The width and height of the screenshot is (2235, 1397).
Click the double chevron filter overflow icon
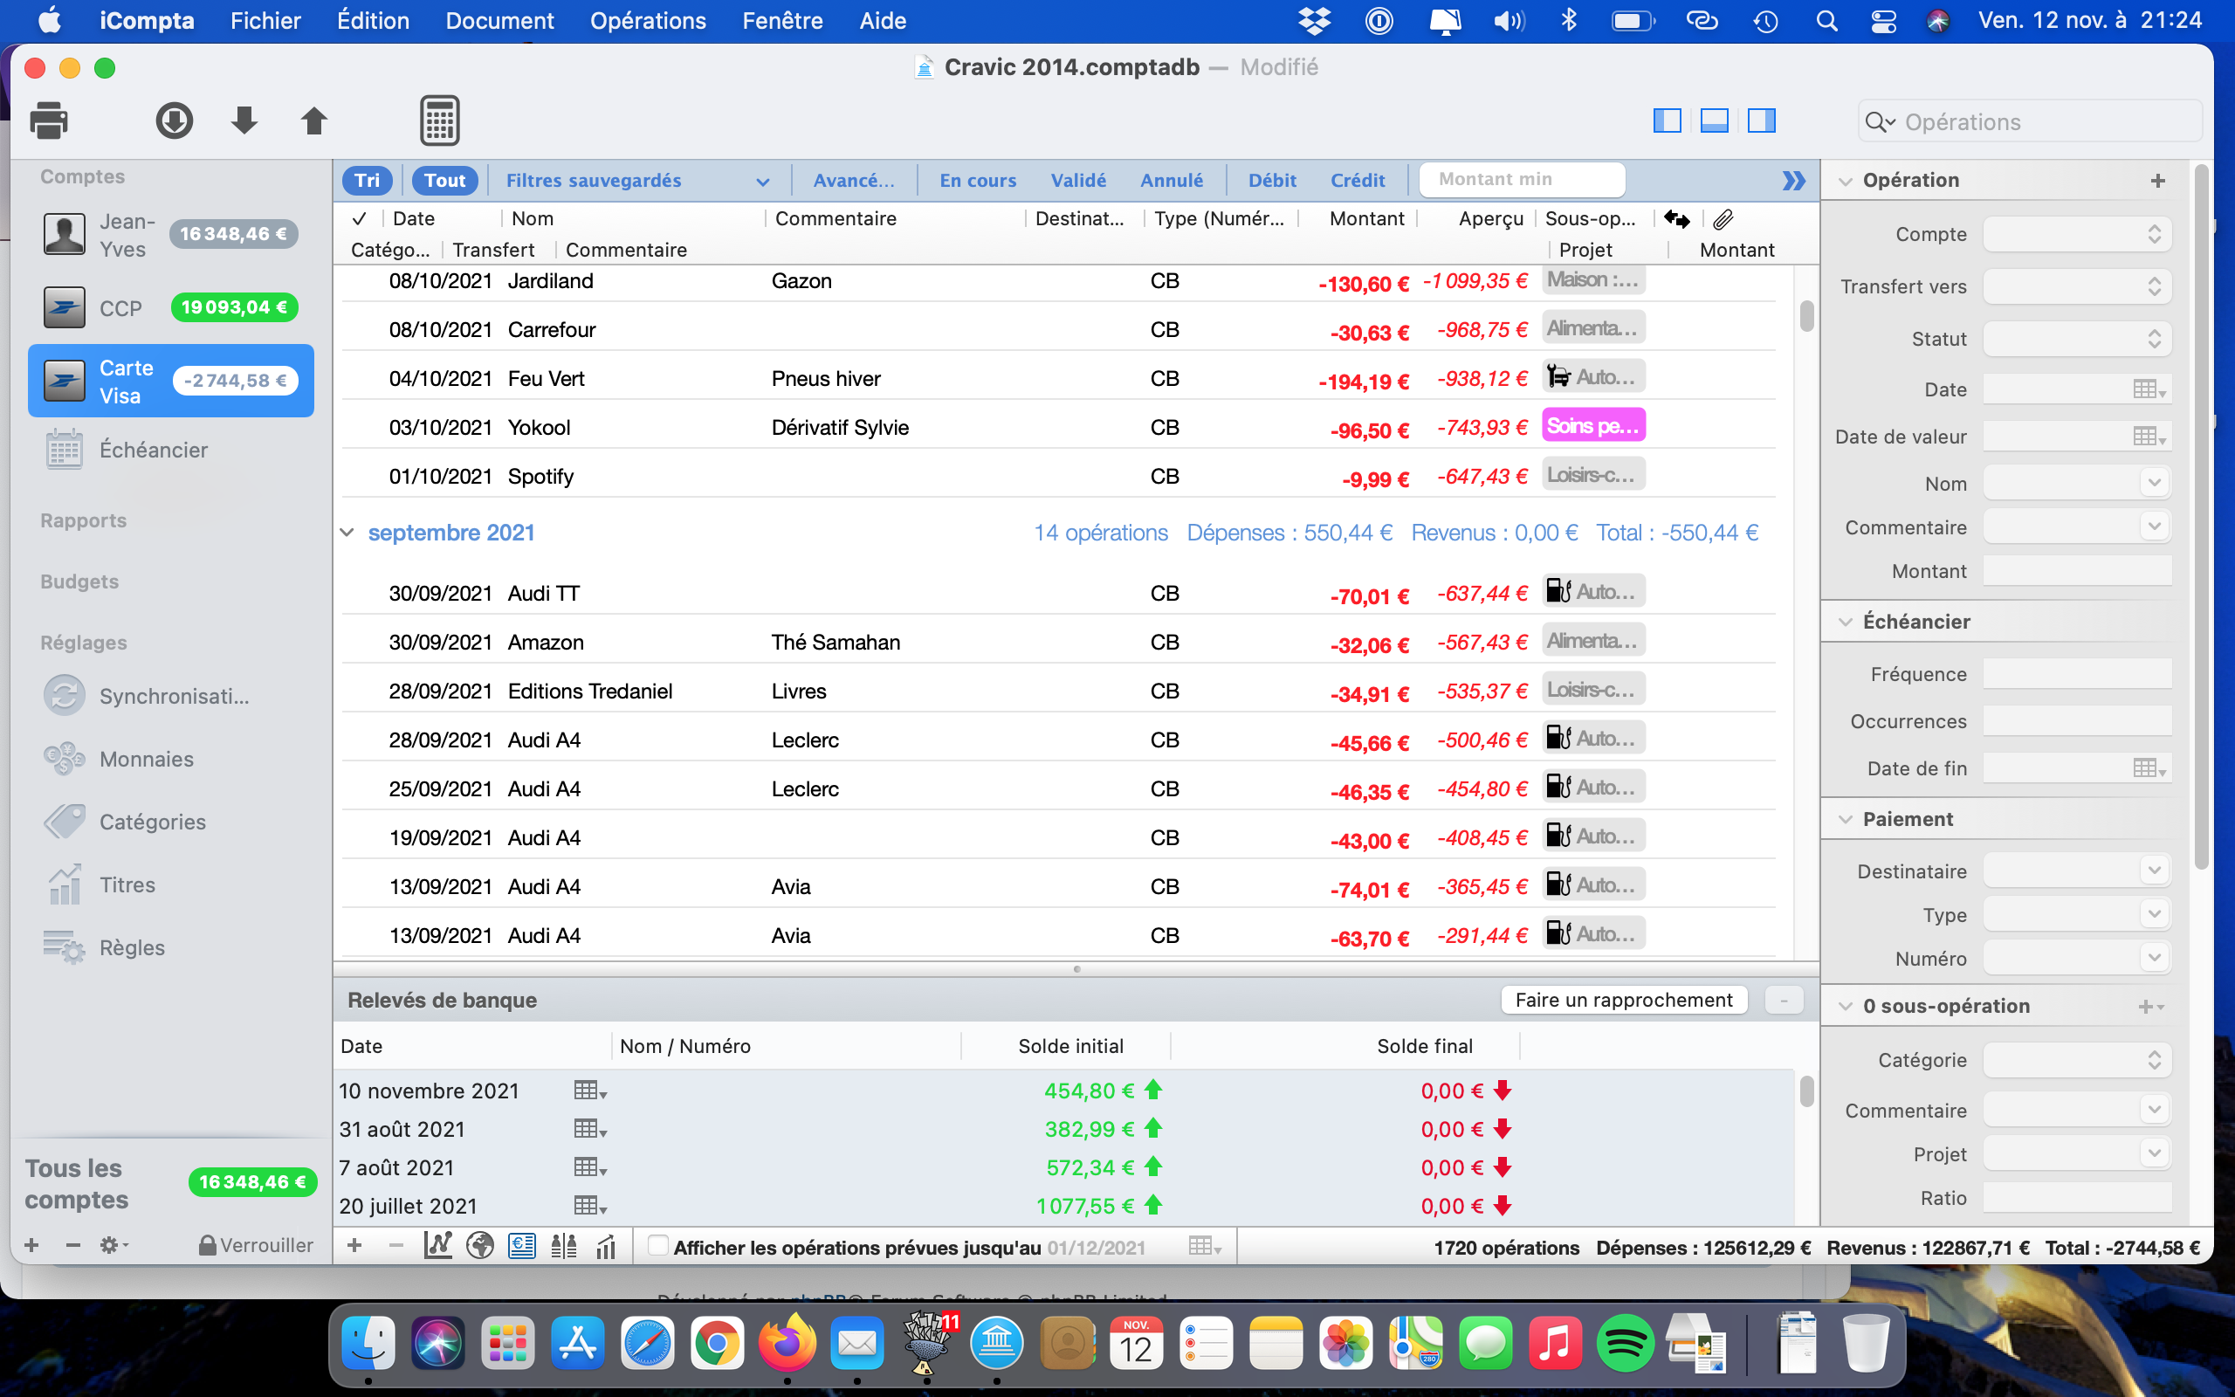click(1793, 180)
